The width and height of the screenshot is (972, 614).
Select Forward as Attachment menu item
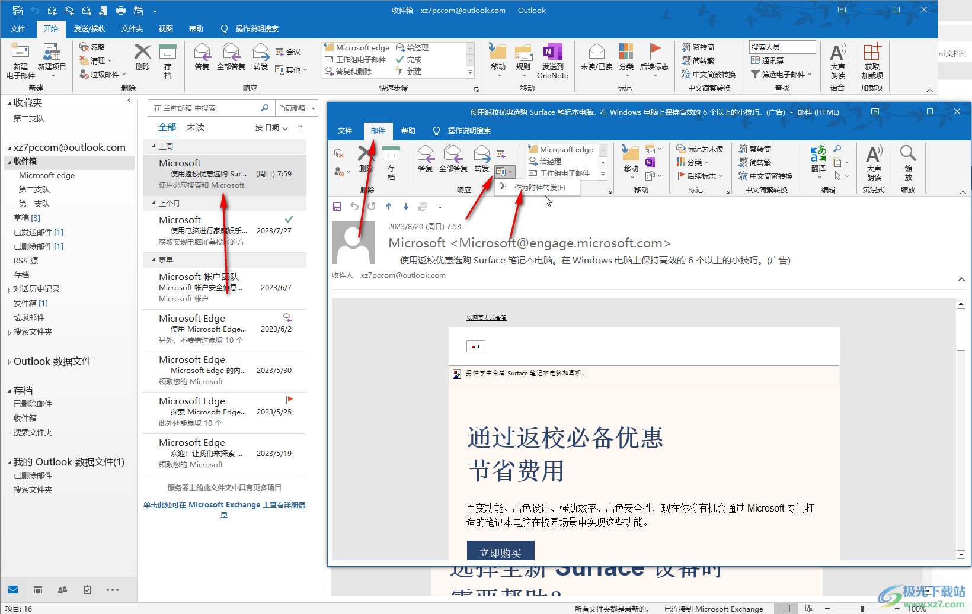coord(537,187)
